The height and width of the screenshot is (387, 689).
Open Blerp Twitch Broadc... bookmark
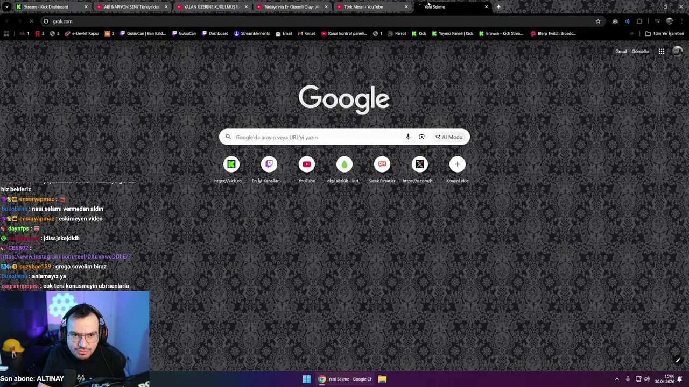coord(553,33)
